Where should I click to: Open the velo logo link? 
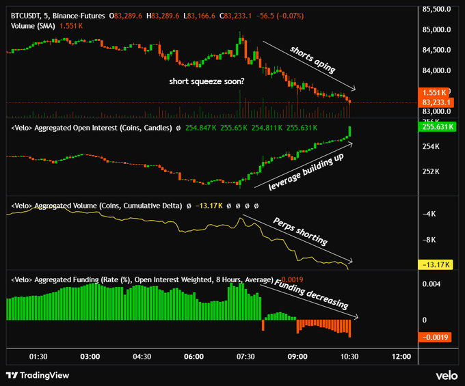coord(447,376)
